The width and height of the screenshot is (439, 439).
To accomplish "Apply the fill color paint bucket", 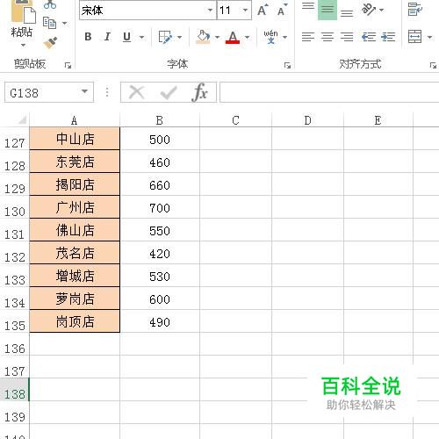I will (x=203, y=37).
